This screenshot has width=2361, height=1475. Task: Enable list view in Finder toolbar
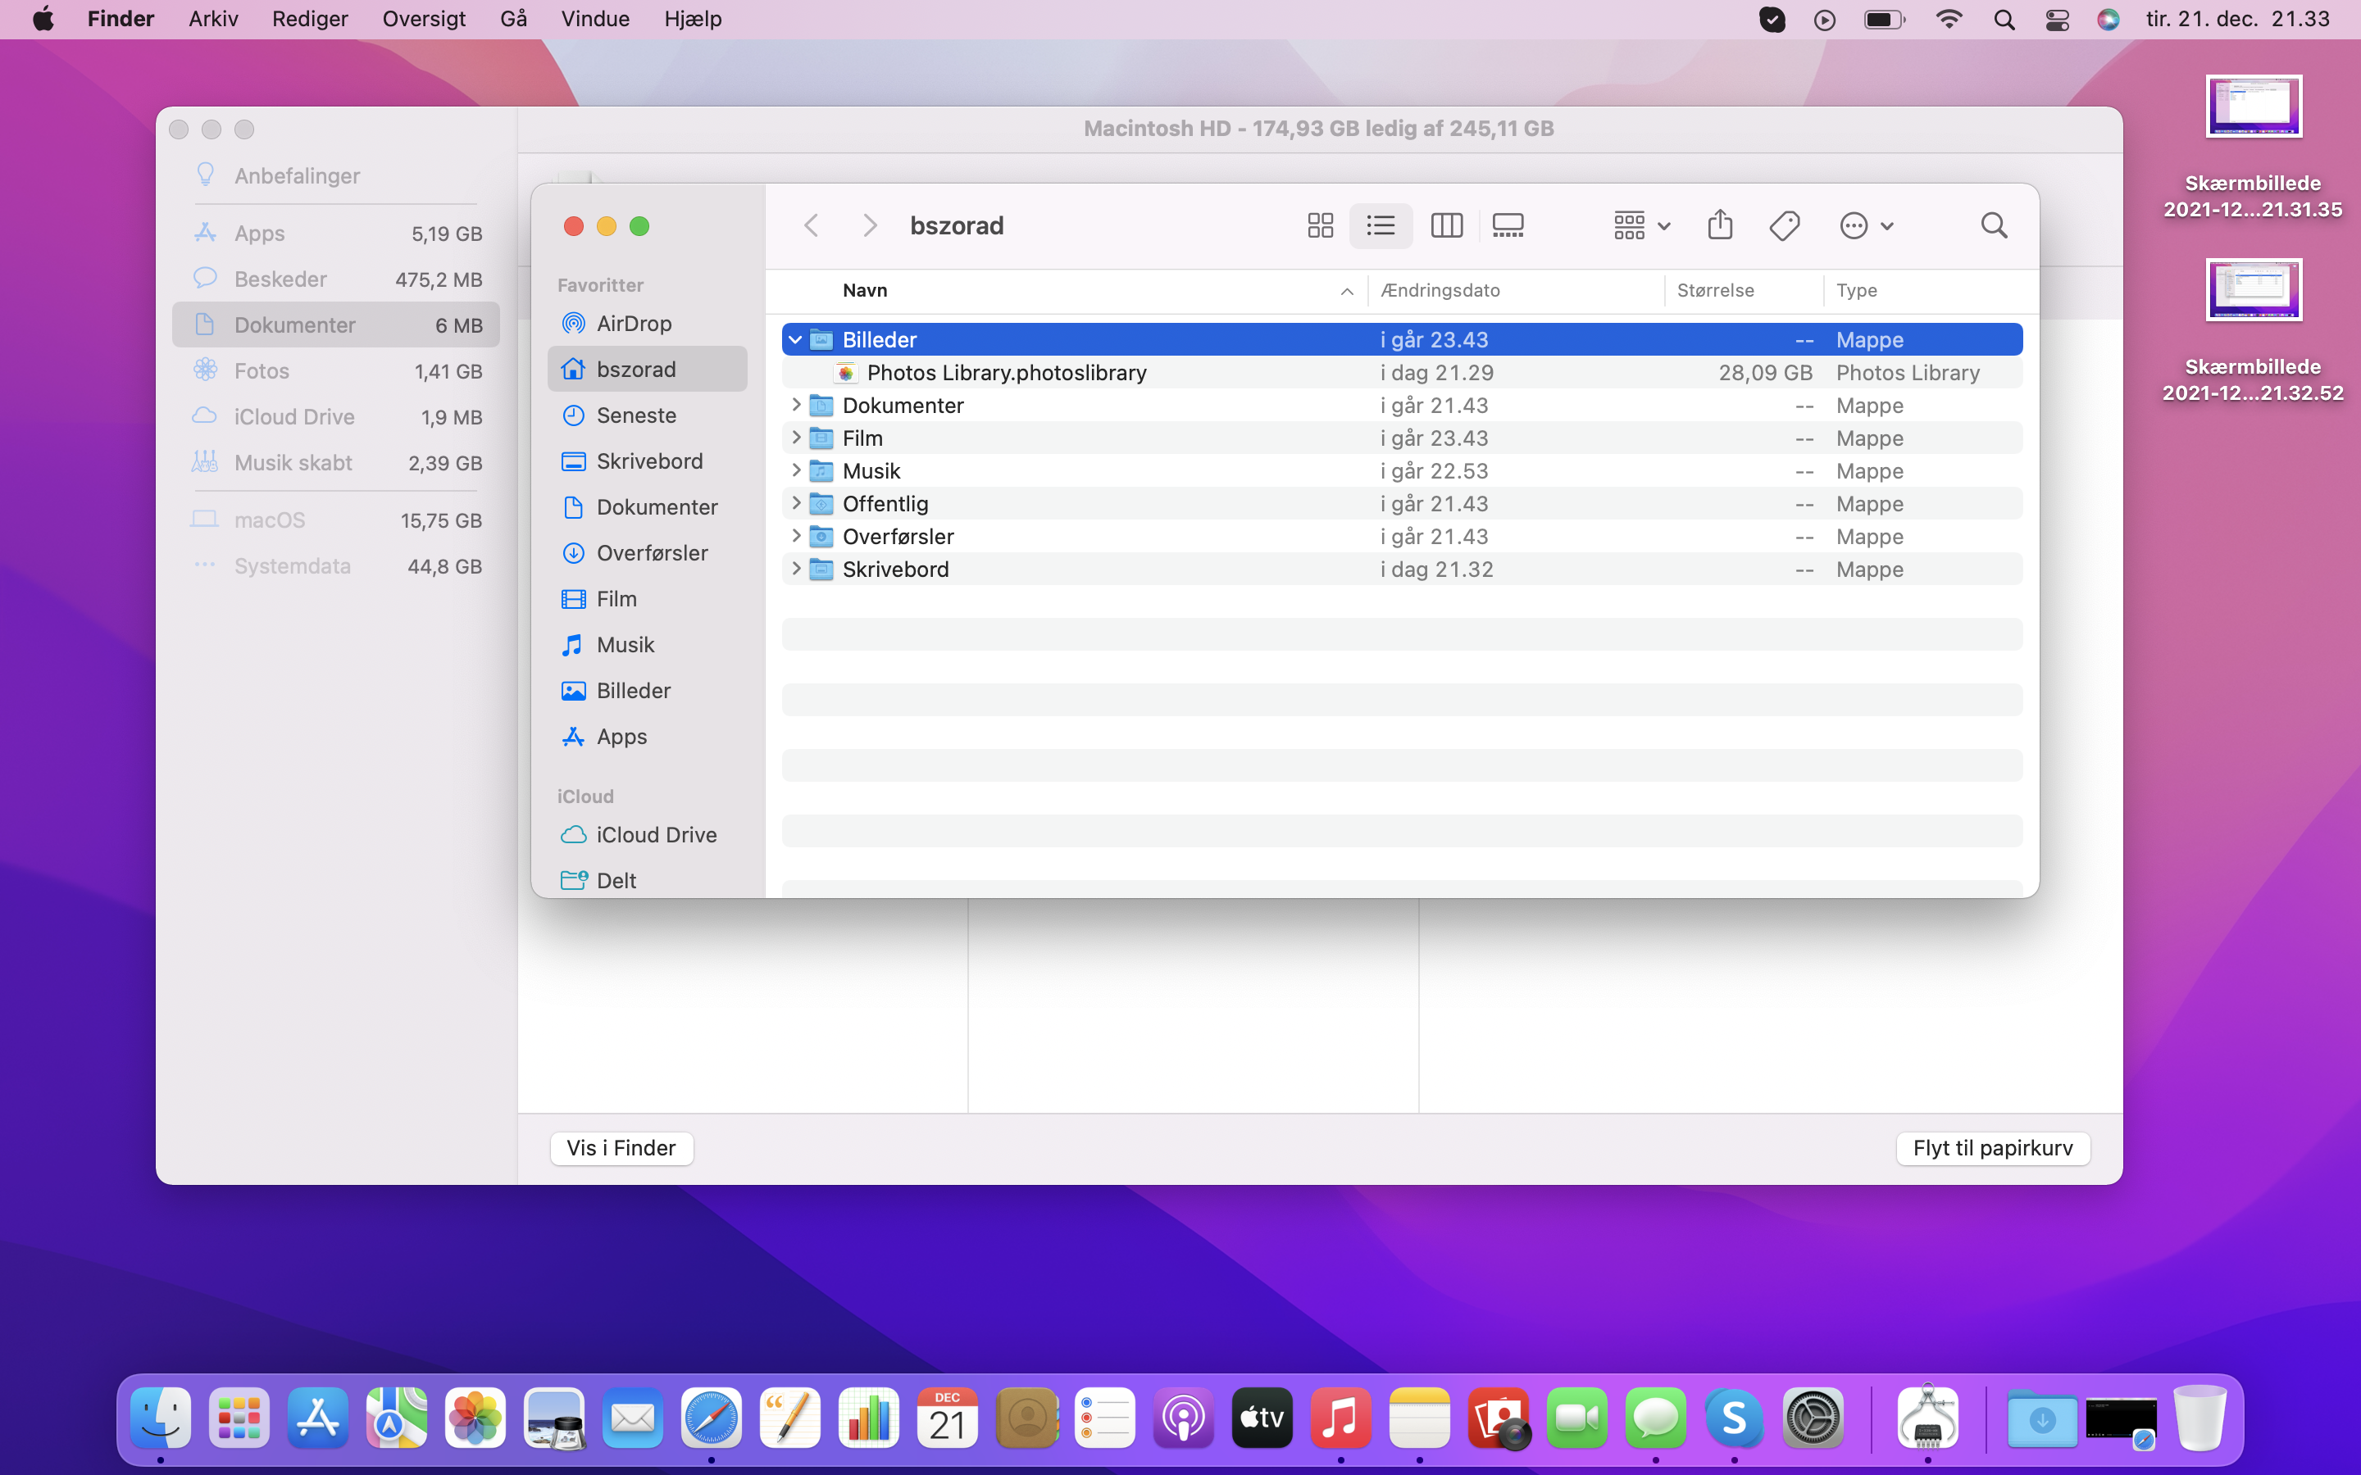pyautogui.click(x=1381, y=226)
